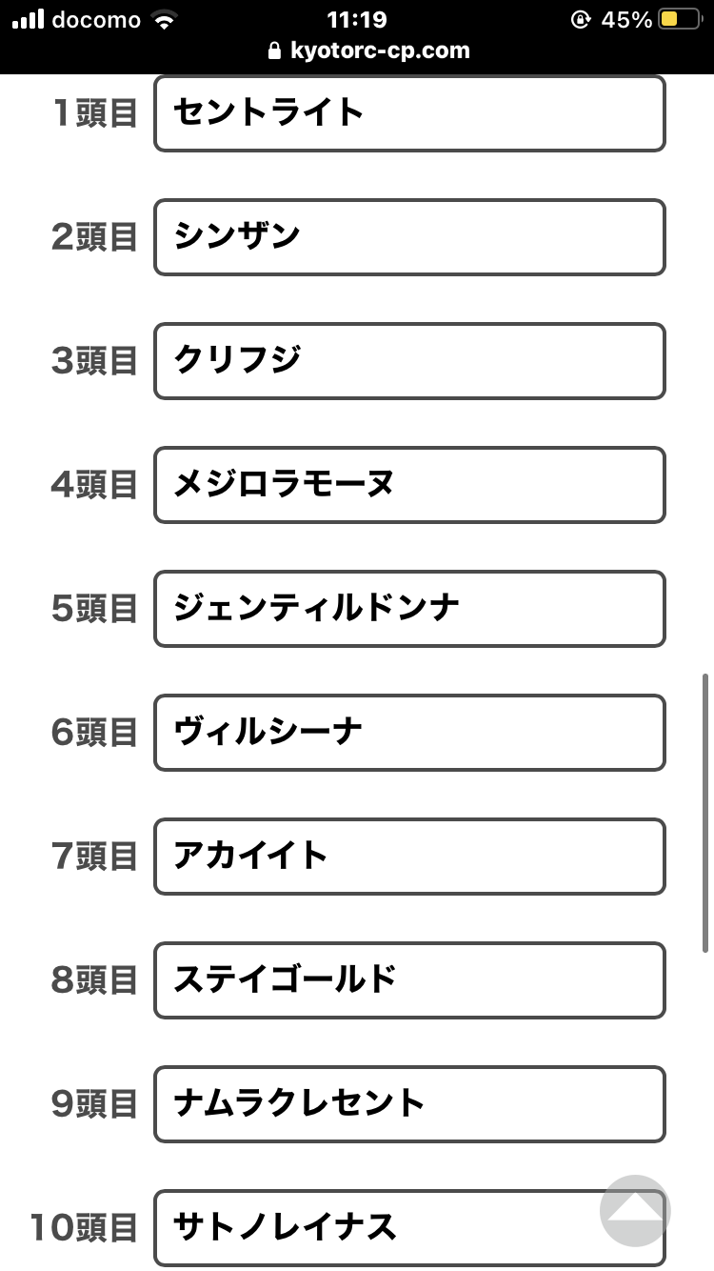The height and width of the screenshot is (1271, 714).
Task: Tap the lock icon beside the URL
Action: (275, 50)
